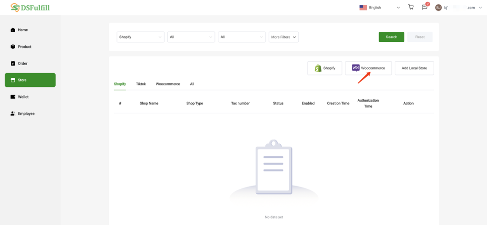The width and height of the screenshot is (487, 225).
Task: Expand the Shopify platform filter dropdown
Action: (140, 37)
